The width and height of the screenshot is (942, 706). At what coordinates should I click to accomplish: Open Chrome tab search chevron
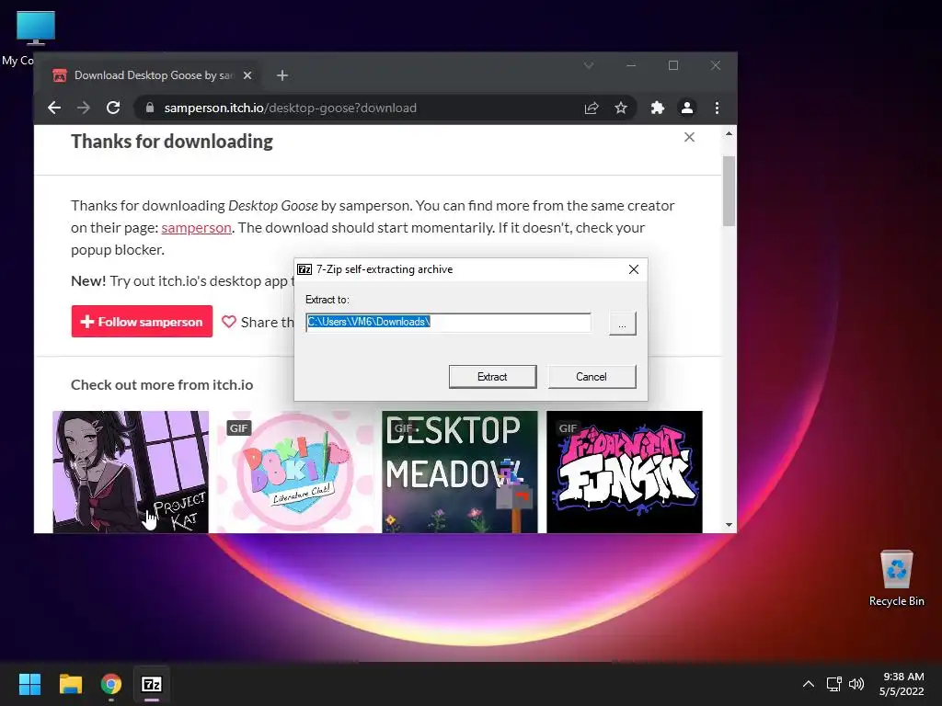[x=589, y=65]
